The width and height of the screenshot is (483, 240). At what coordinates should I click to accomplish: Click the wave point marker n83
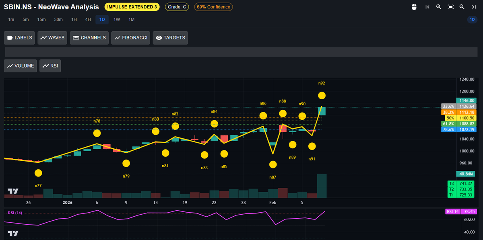pyautogui.click(x=204, y=155)
